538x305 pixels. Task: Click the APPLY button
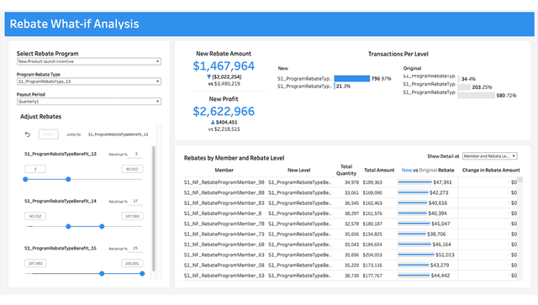(49, 134)
